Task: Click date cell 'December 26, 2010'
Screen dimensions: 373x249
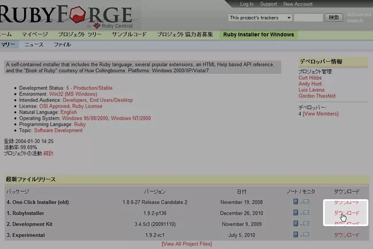Action: coord(242,213)
